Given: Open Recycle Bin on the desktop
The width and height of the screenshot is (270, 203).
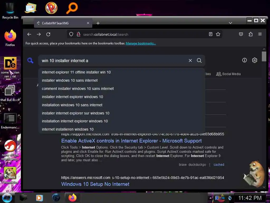Looking at the screenshot, I should [10, 11].
